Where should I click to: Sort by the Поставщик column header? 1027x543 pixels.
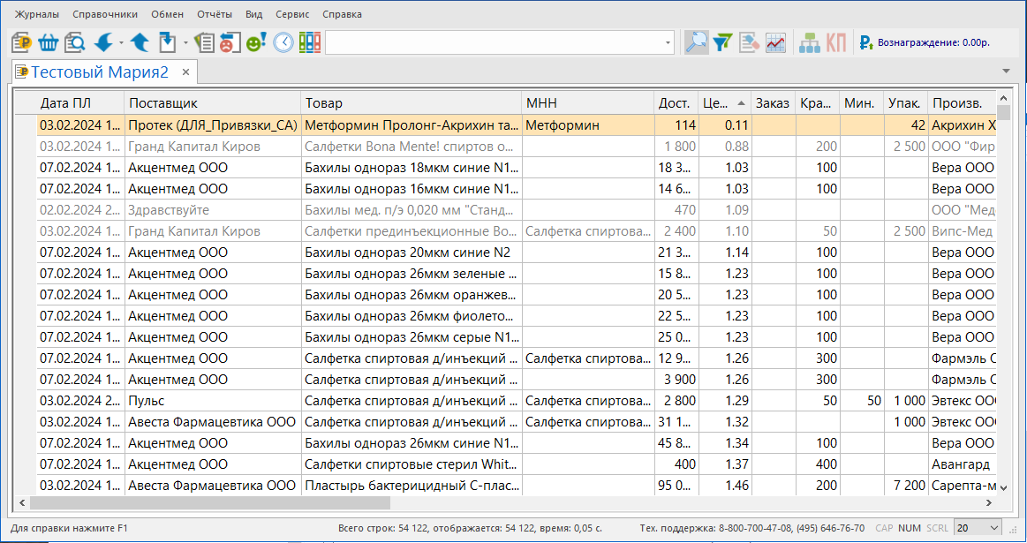213,102
